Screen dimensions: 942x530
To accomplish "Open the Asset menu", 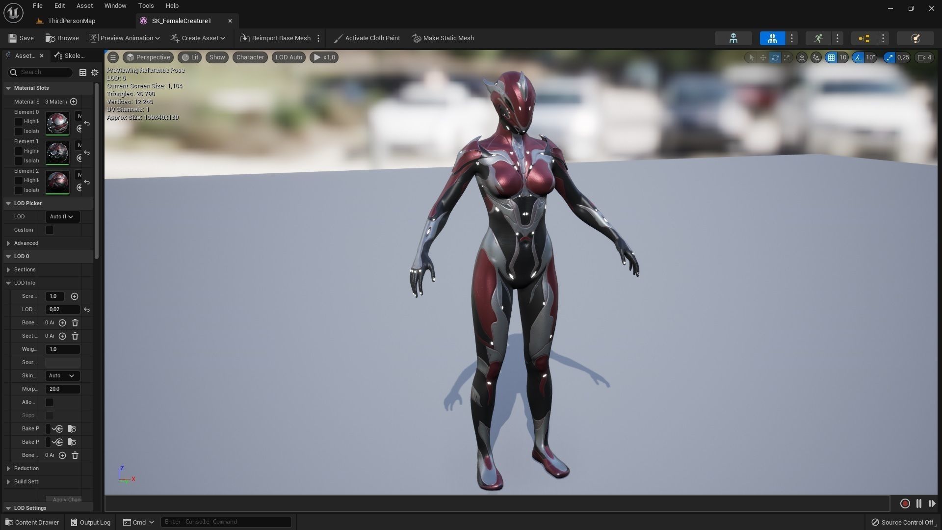I will point(84,6).
